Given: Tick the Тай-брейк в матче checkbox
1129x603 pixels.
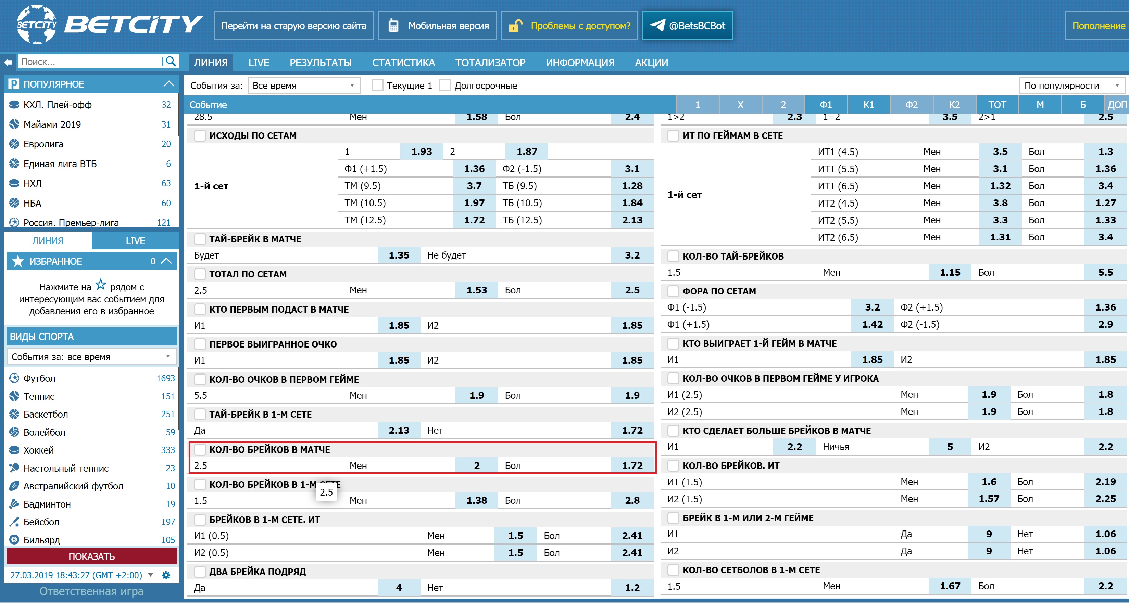Looking at the screenshot, I should coord(200,239).
